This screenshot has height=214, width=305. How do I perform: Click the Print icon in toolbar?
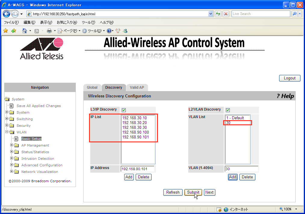click(49, 31)
